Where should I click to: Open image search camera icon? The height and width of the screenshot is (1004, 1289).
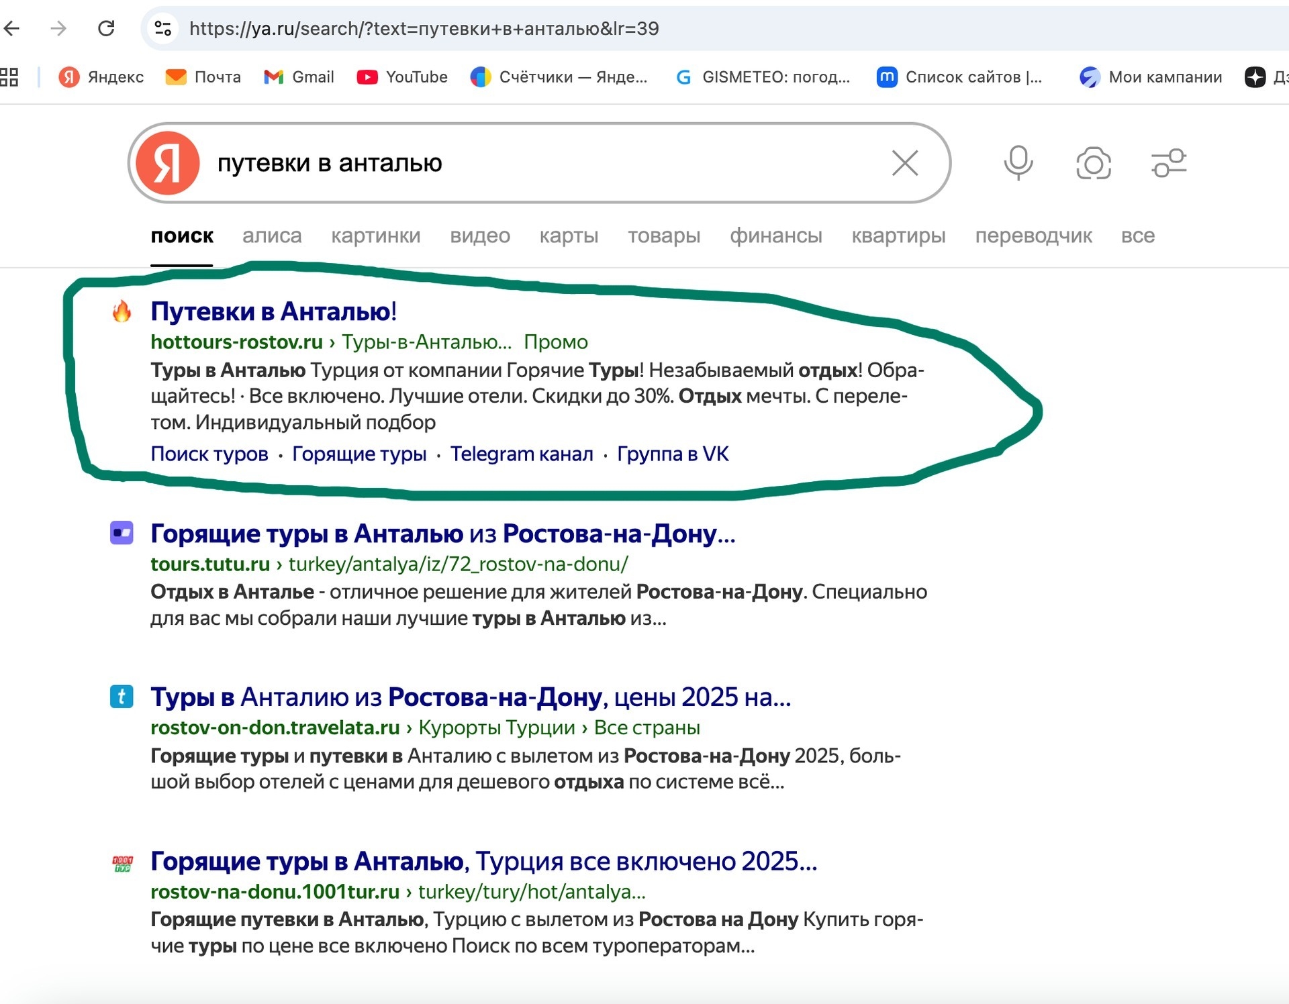1093,163
